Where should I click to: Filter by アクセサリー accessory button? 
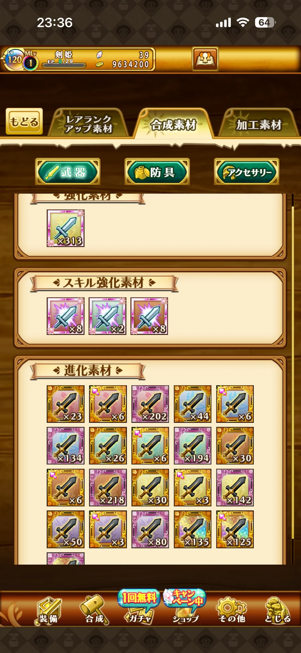tap(246, 172)
